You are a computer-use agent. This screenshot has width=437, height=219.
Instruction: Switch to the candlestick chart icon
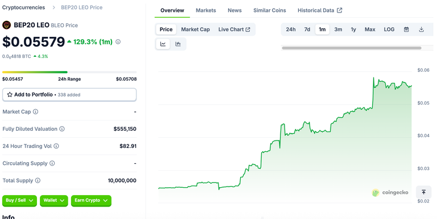tap(178, 44)
